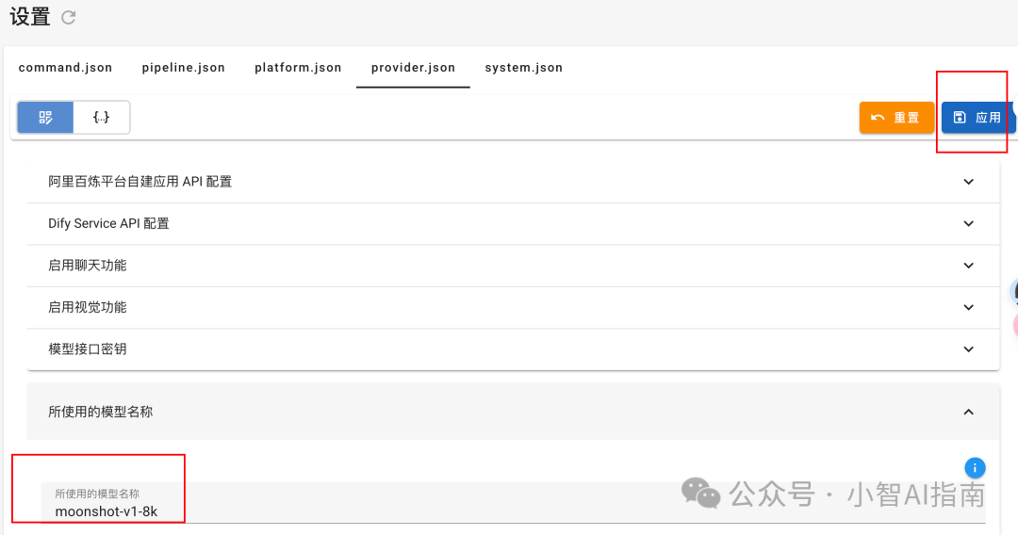
Task: Click the 应用 apply button
Action: coord(977,118)
